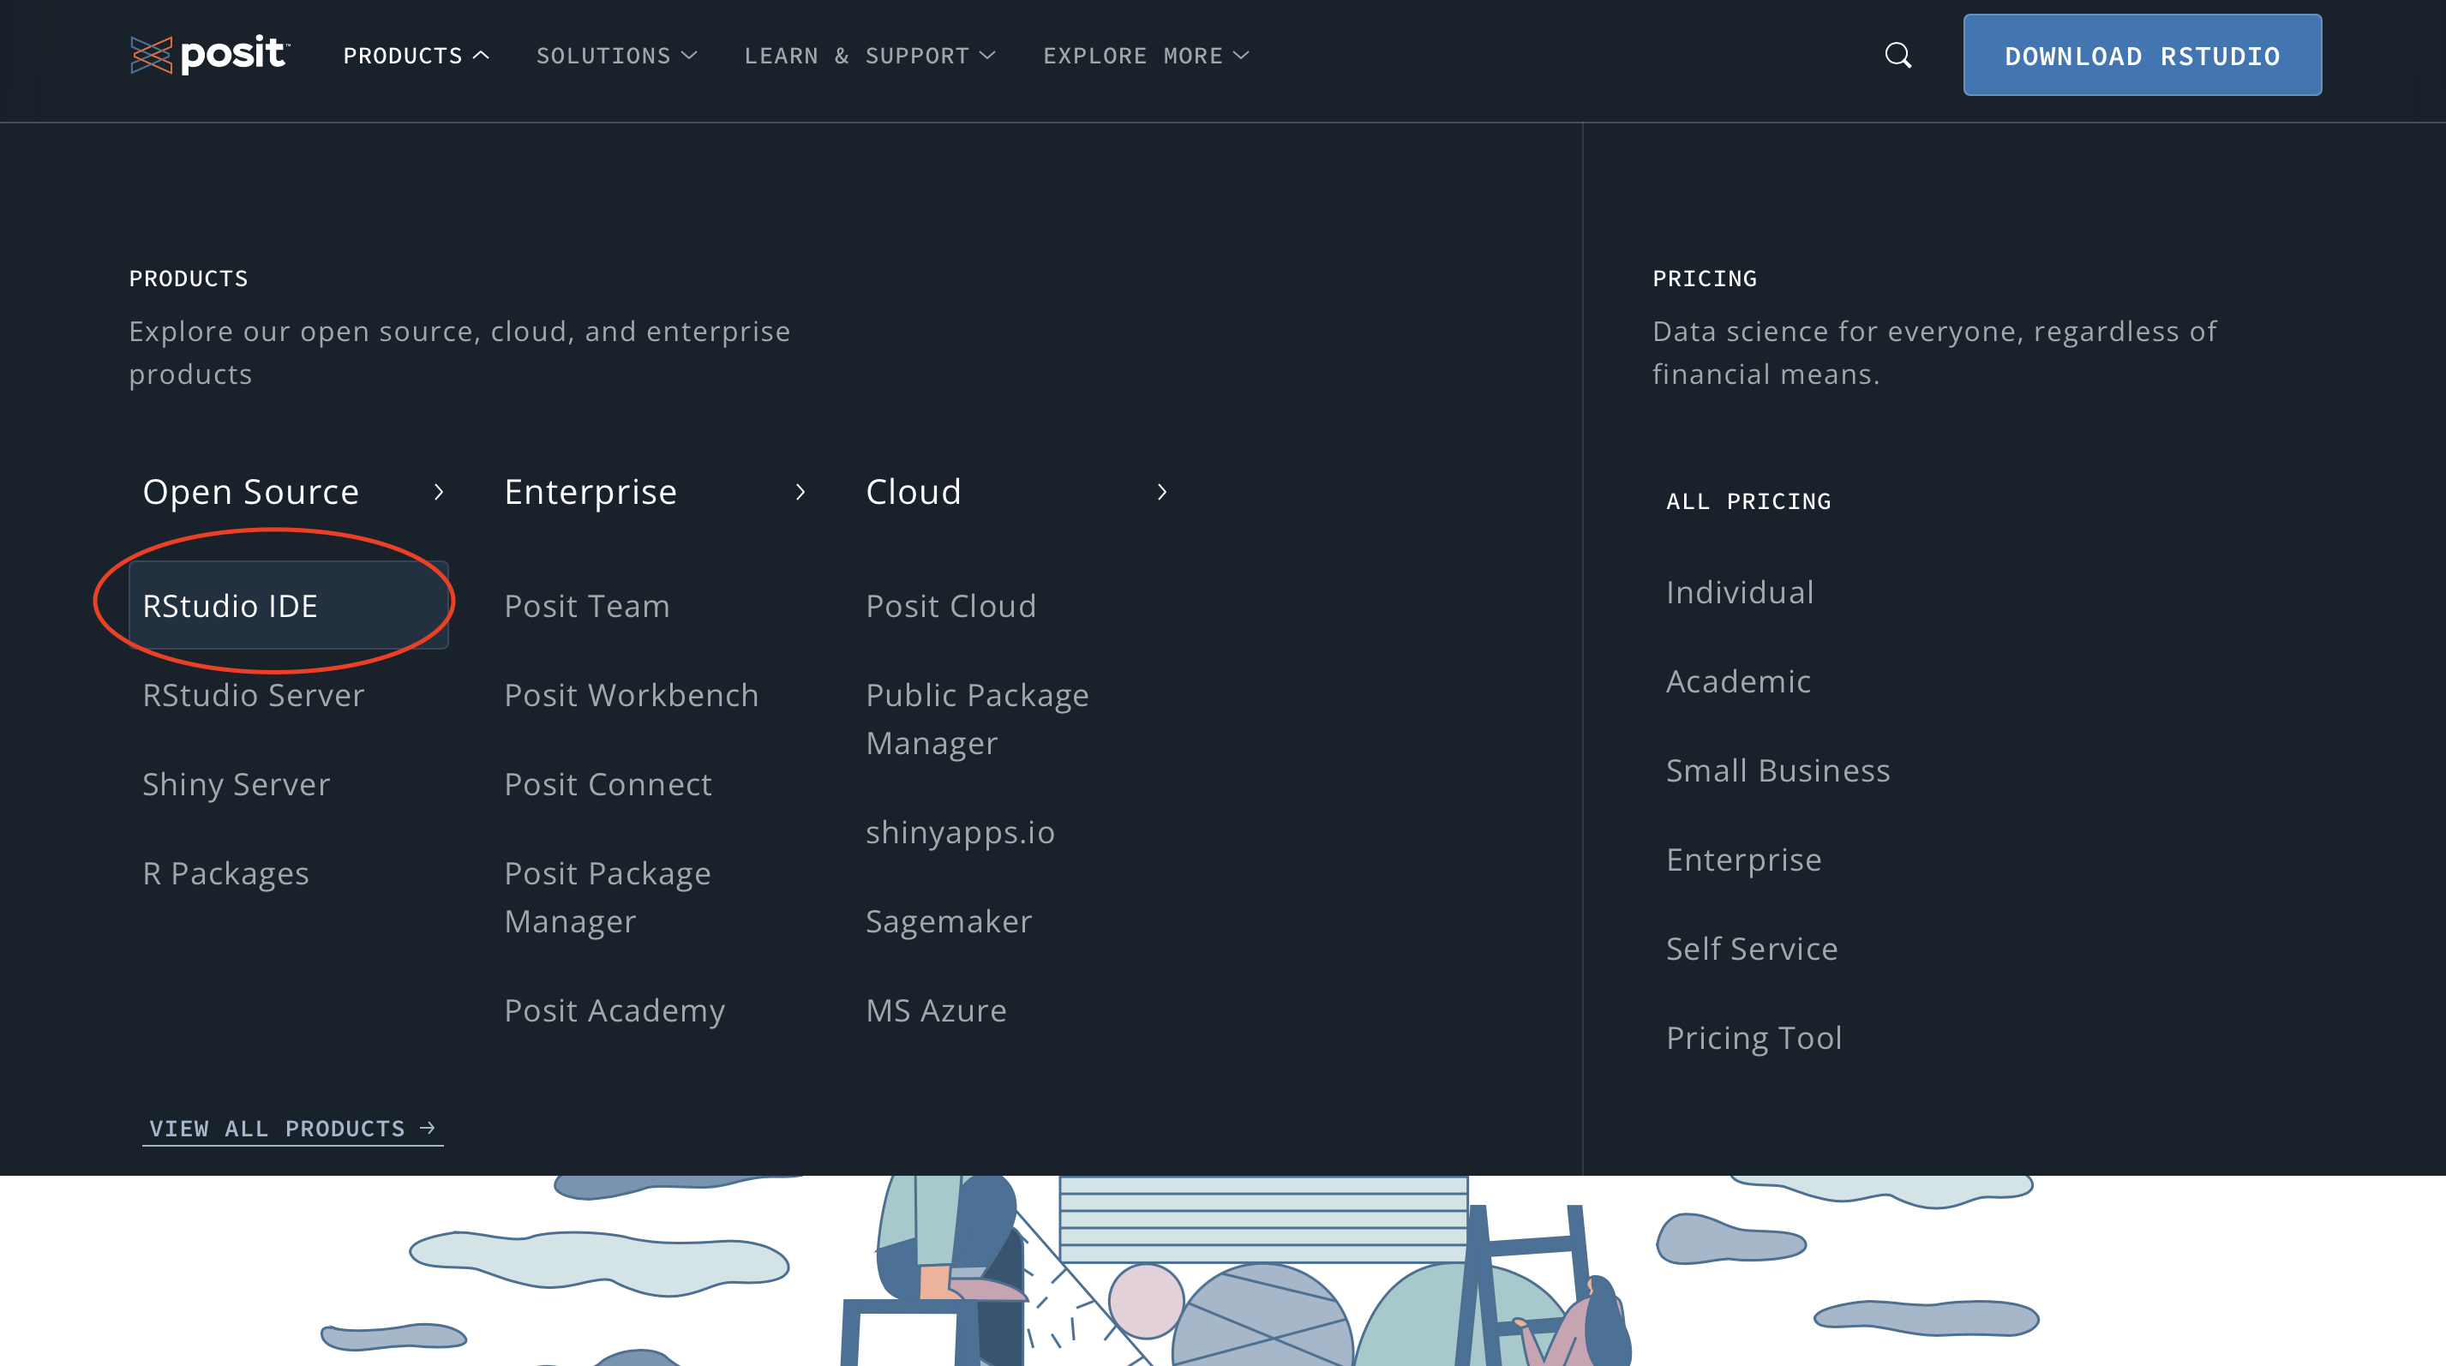This screenshot has width=2446, height=1366.
Task: Open RStudio Server product link
Action: [253, 695]
